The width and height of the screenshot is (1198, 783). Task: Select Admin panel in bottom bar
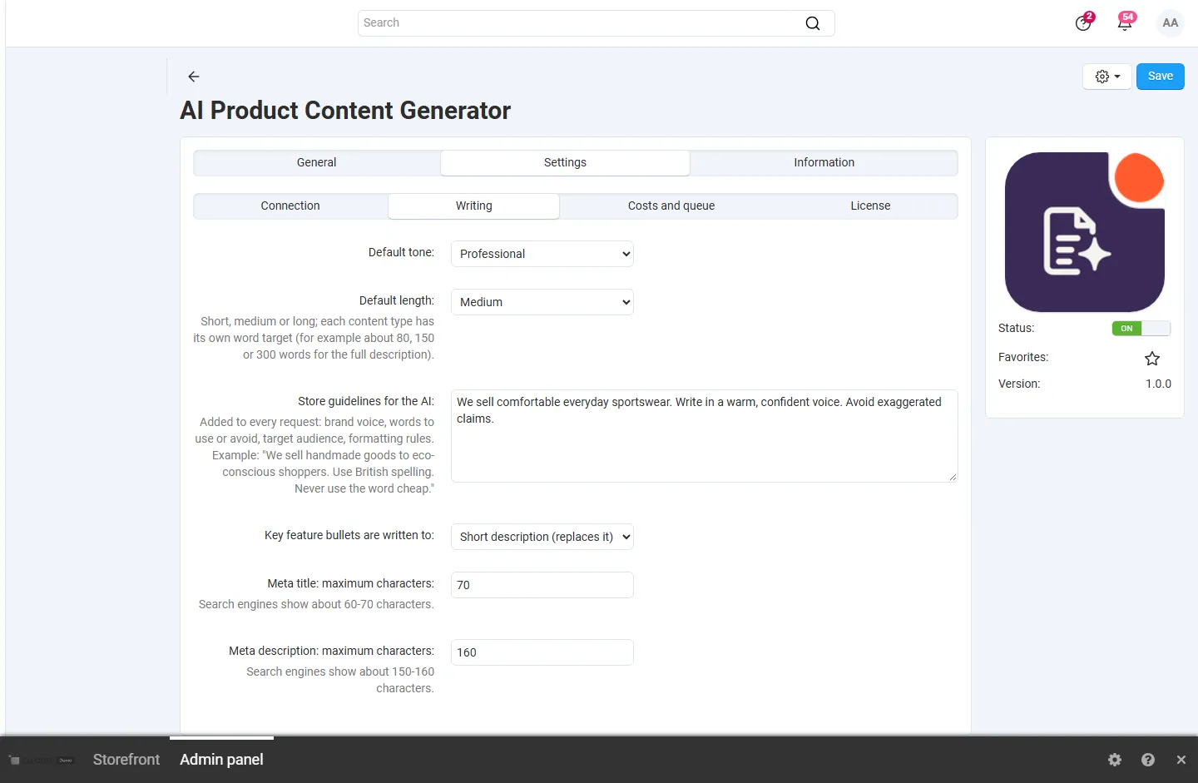221,760
